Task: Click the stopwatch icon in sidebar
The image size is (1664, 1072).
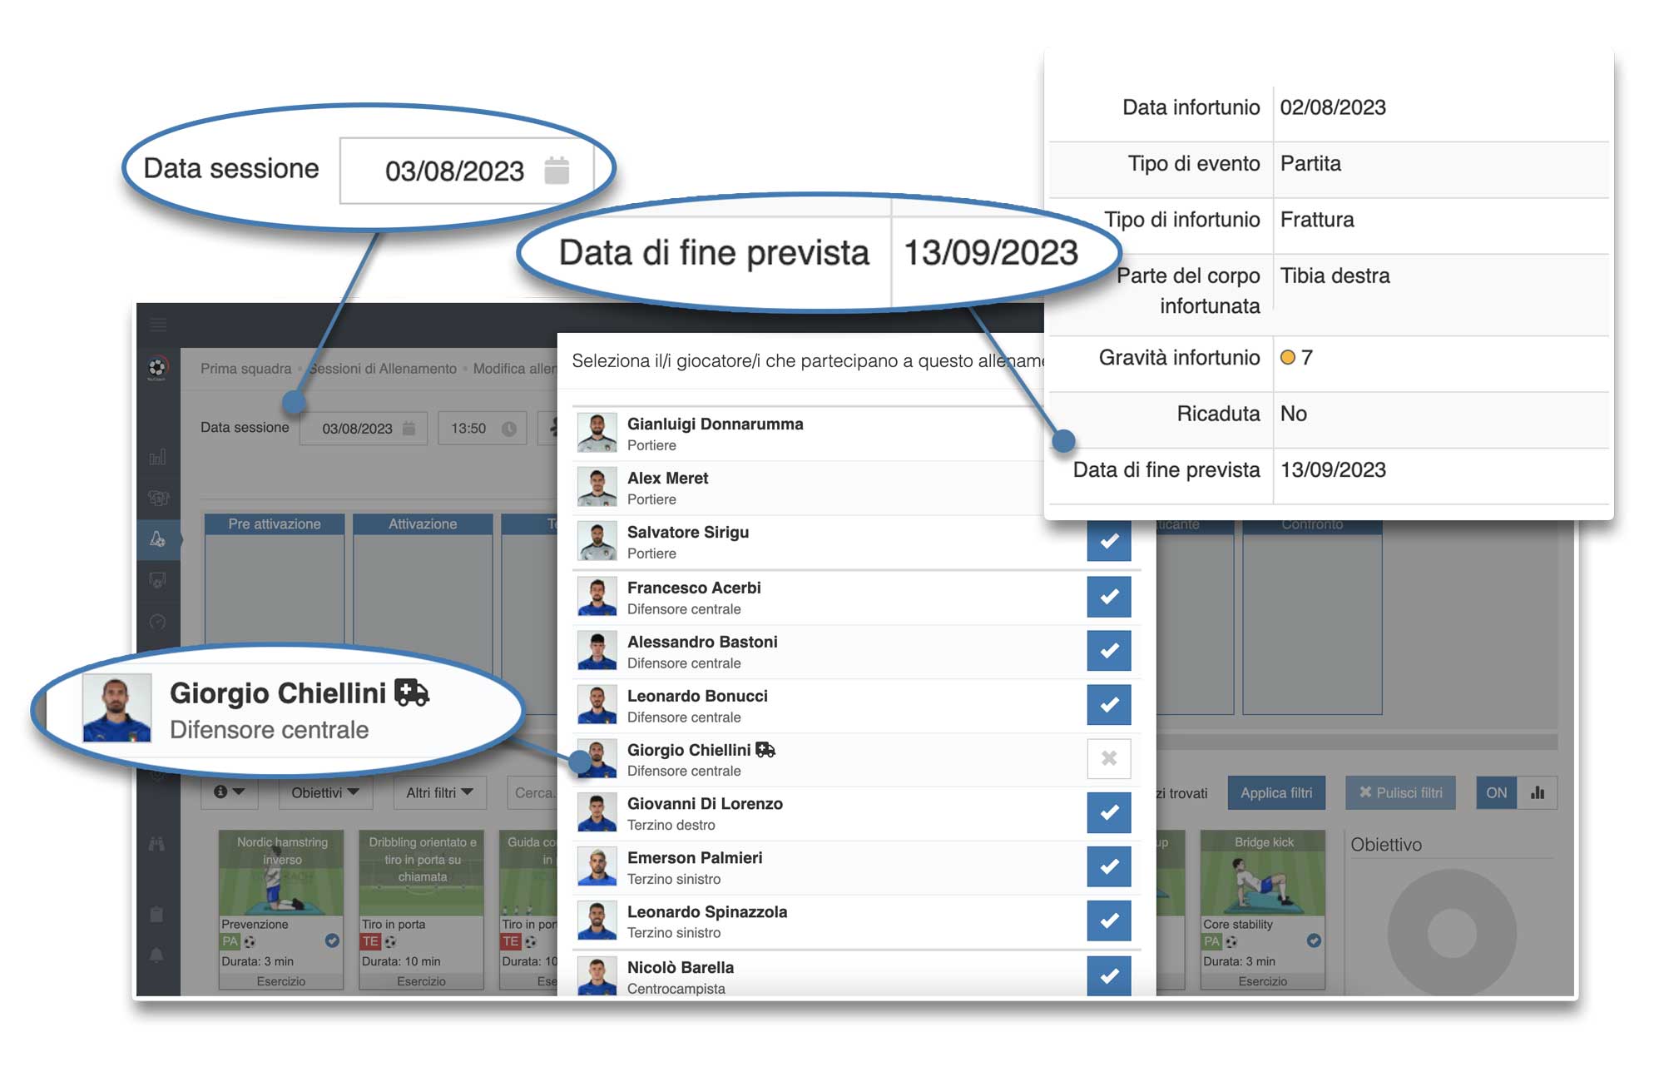Action: (x=158, y=622)
